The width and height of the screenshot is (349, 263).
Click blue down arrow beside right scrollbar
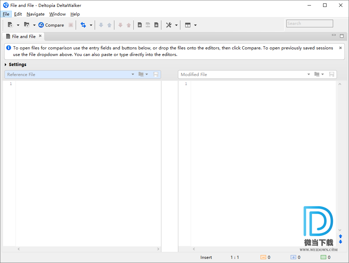(x=341, y=242)
